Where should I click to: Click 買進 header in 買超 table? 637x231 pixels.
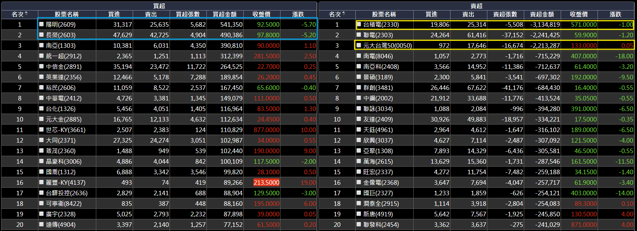(x=114, y=14)
